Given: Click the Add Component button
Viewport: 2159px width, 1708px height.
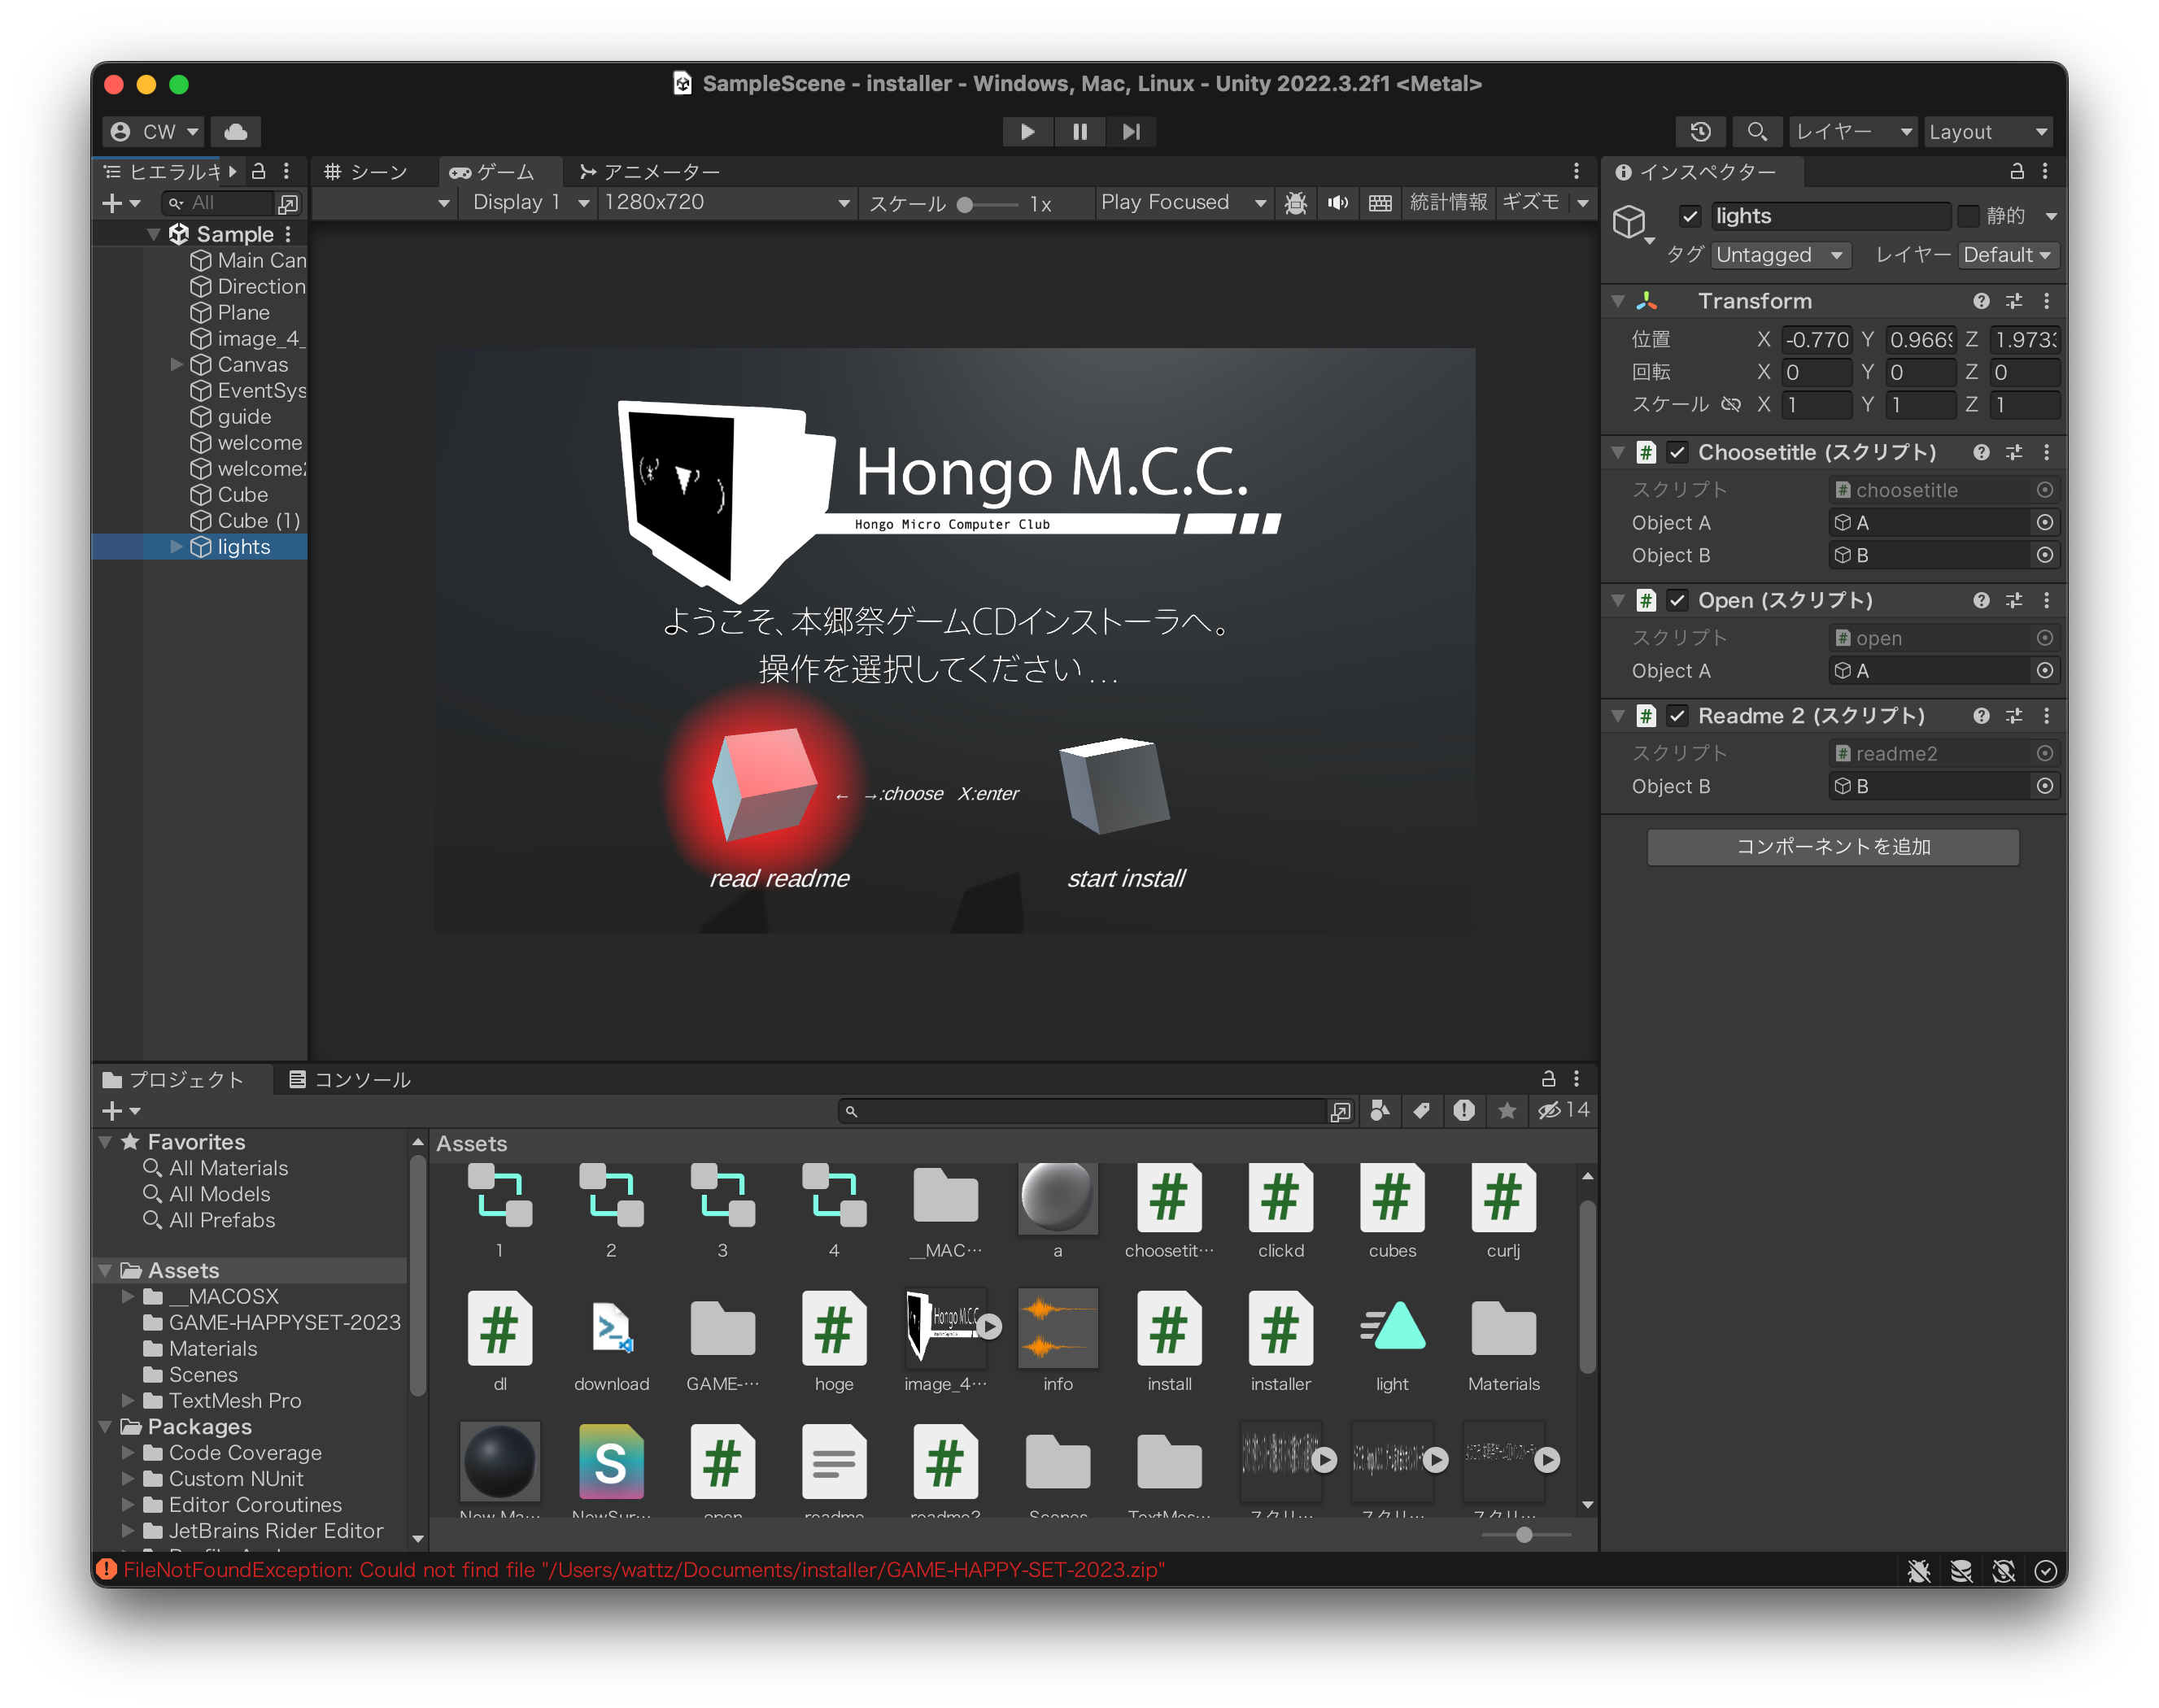Looking at the screenshot, I should pos(1832,847).
